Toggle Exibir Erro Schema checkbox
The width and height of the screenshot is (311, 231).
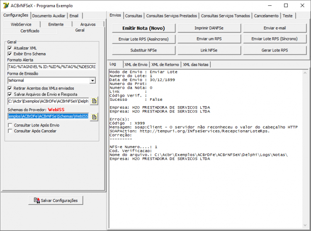(x=10, y=54)
